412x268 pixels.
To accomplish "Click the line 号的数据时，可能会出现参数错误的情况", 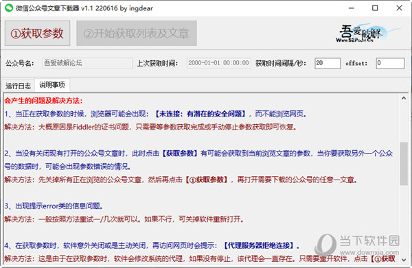I will [67, 167].
